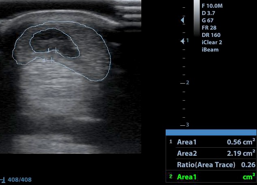Select the right upper caliper cross inside inner trace
257x185 pixels.
56,50
